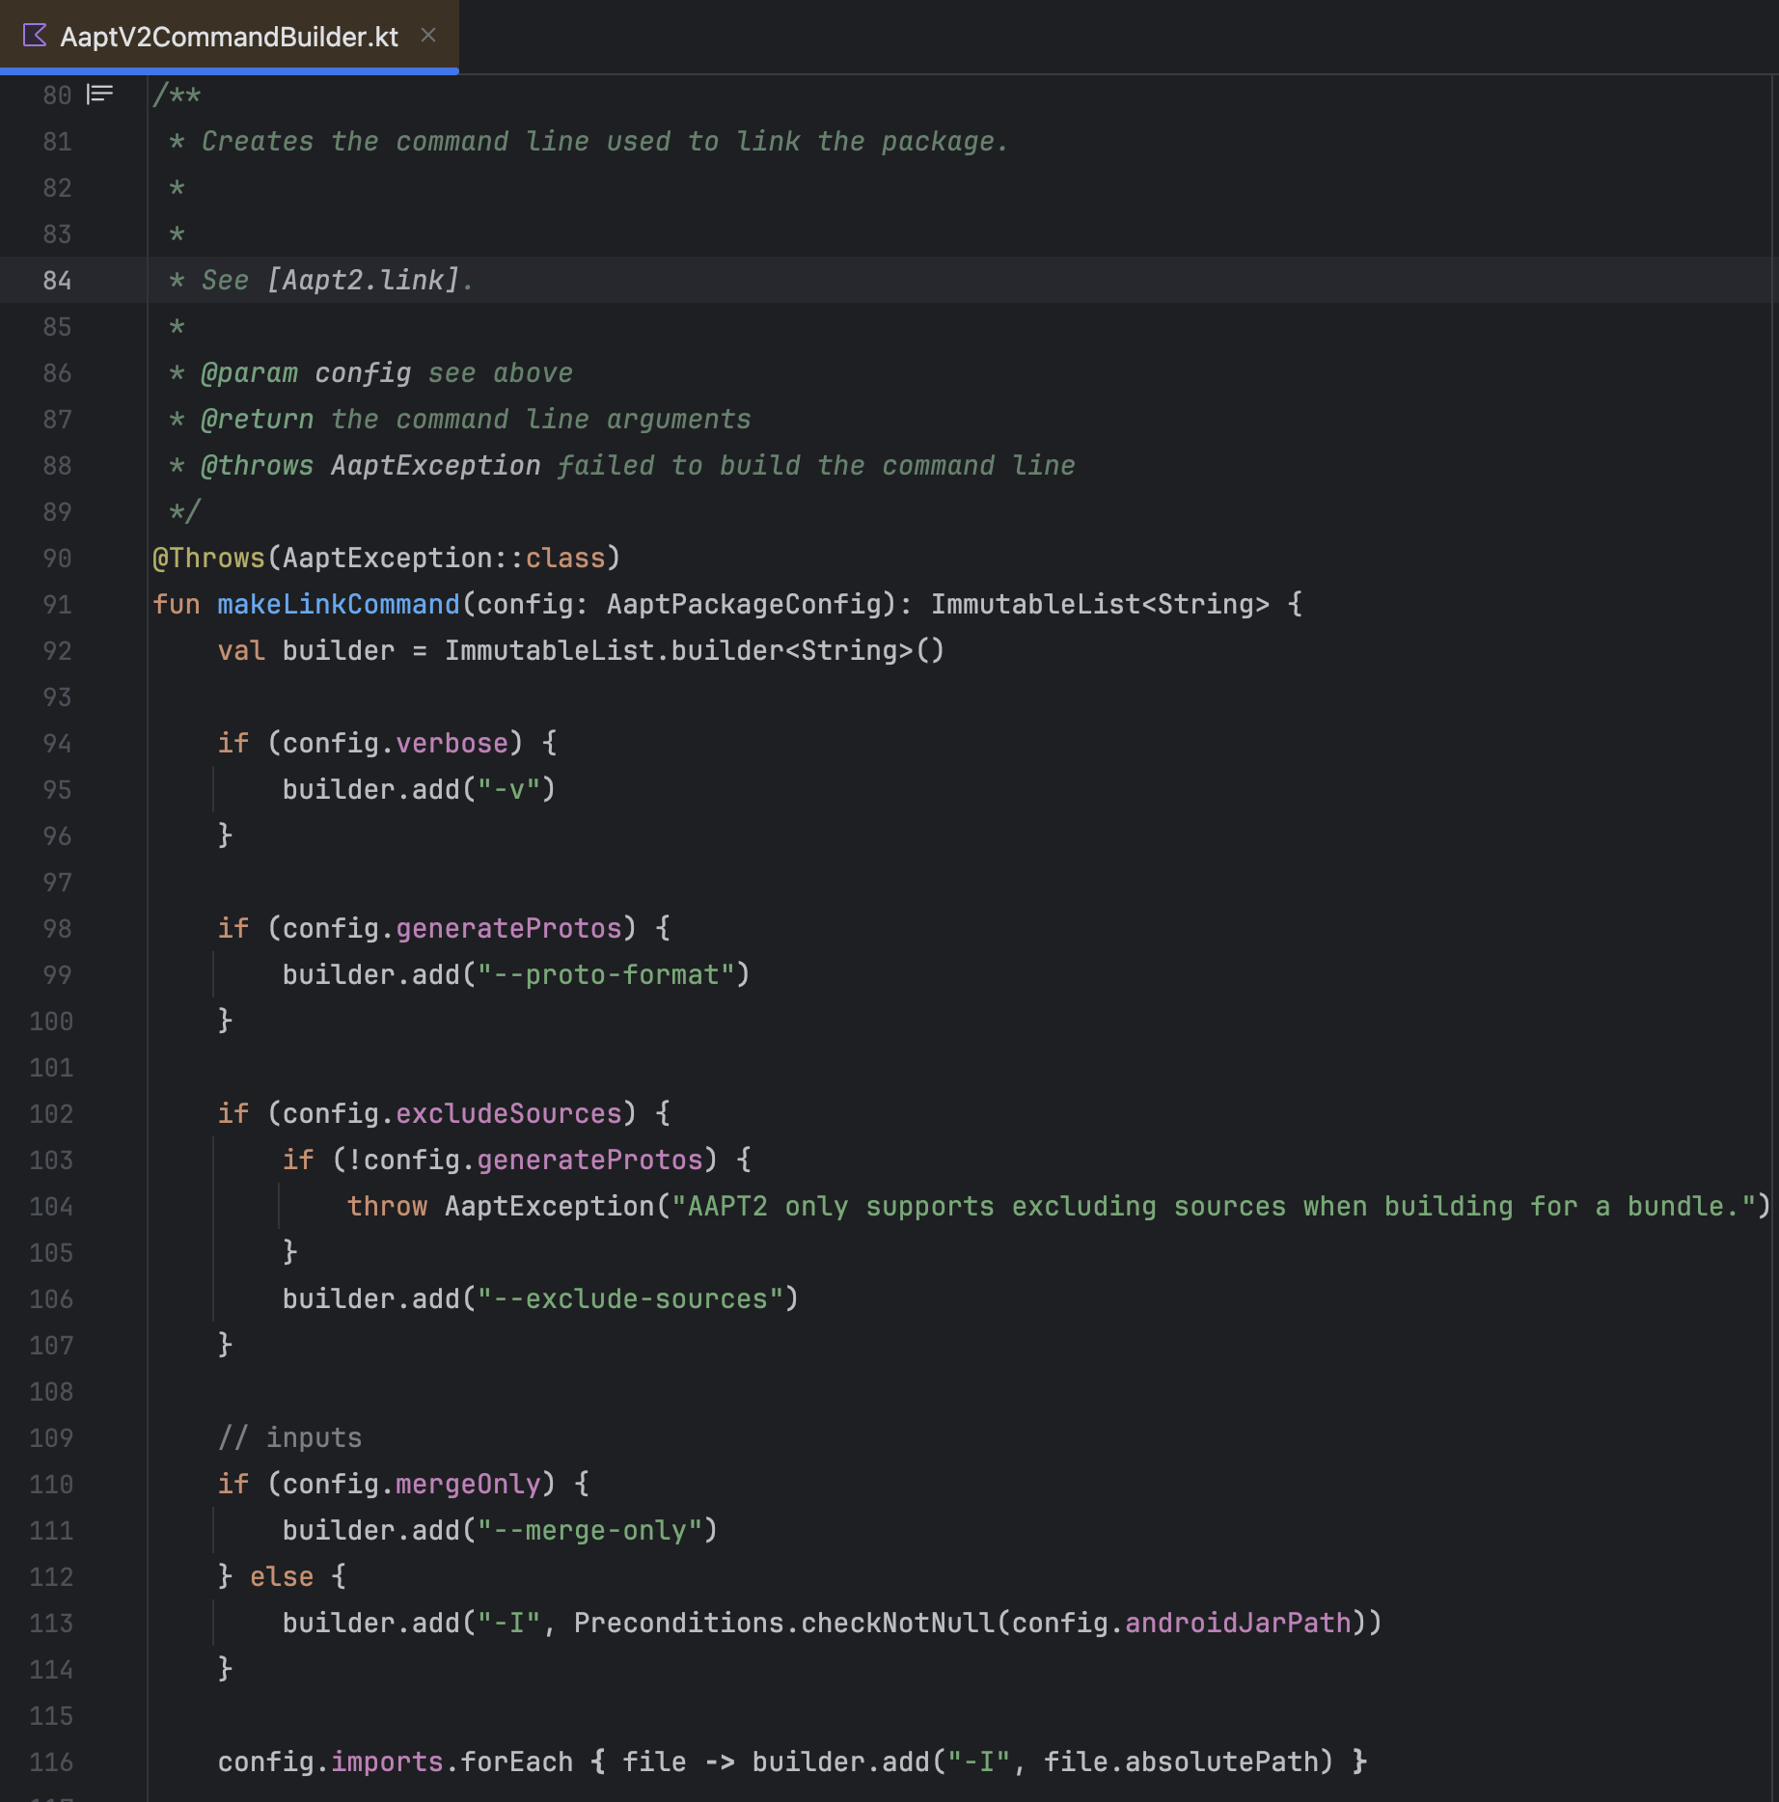The image size is (1779, 1802).
Task: Click file.absolutePath on line 116
Action: coord(1181,1761)
